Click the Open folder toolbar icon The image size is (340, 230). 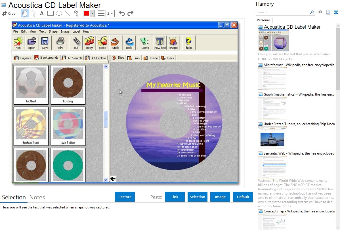coord(32,43)
